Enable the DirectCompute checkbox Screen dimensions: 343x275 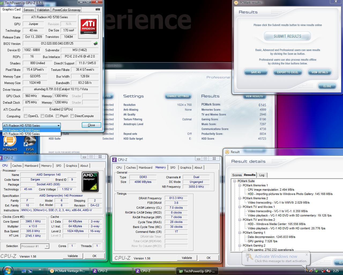[x=72, y=116]
